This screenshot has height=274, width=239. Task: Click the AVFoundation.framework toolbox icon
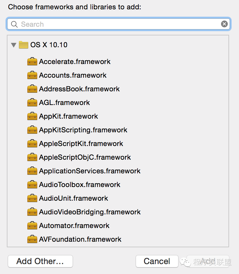tap(32, 239)
